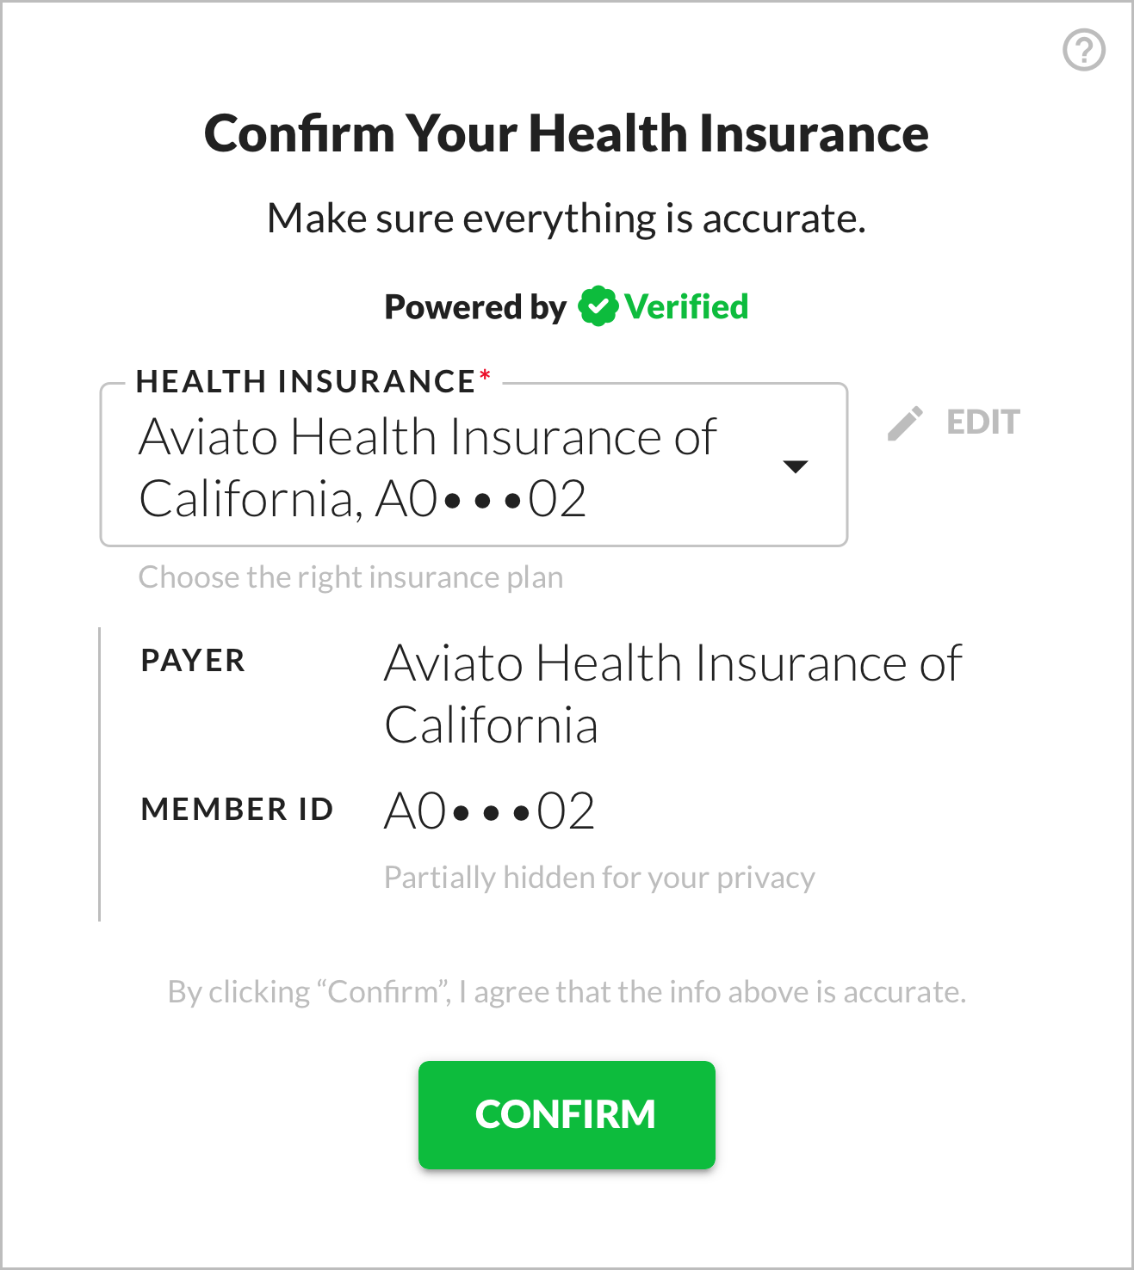Click the MEMBER ID label
This screenshot has width=1134, height=1270.
[x=237, y=810]
